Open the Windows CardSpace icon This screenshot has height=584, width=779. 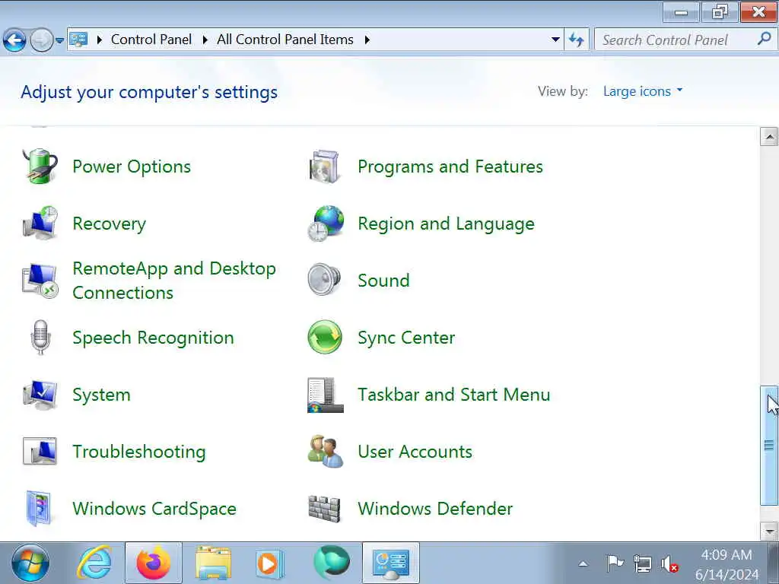pos(39,509)
